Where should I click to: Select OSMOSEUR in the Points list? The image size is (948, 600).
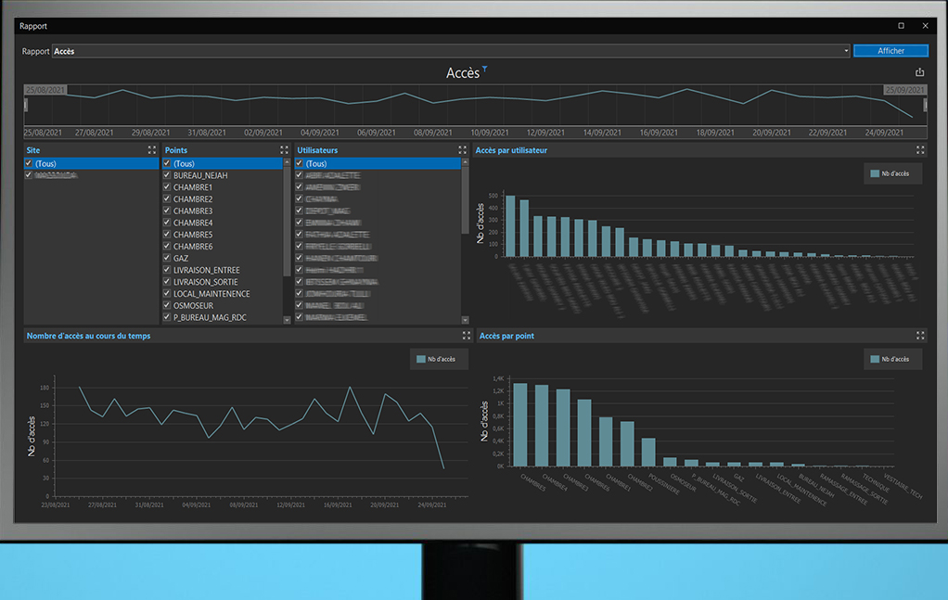193,305
